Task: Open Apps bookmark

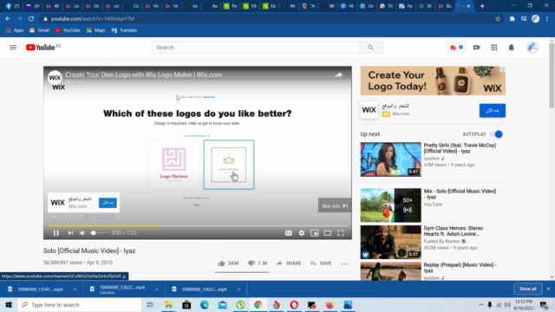Action: [x=15, y=30]
